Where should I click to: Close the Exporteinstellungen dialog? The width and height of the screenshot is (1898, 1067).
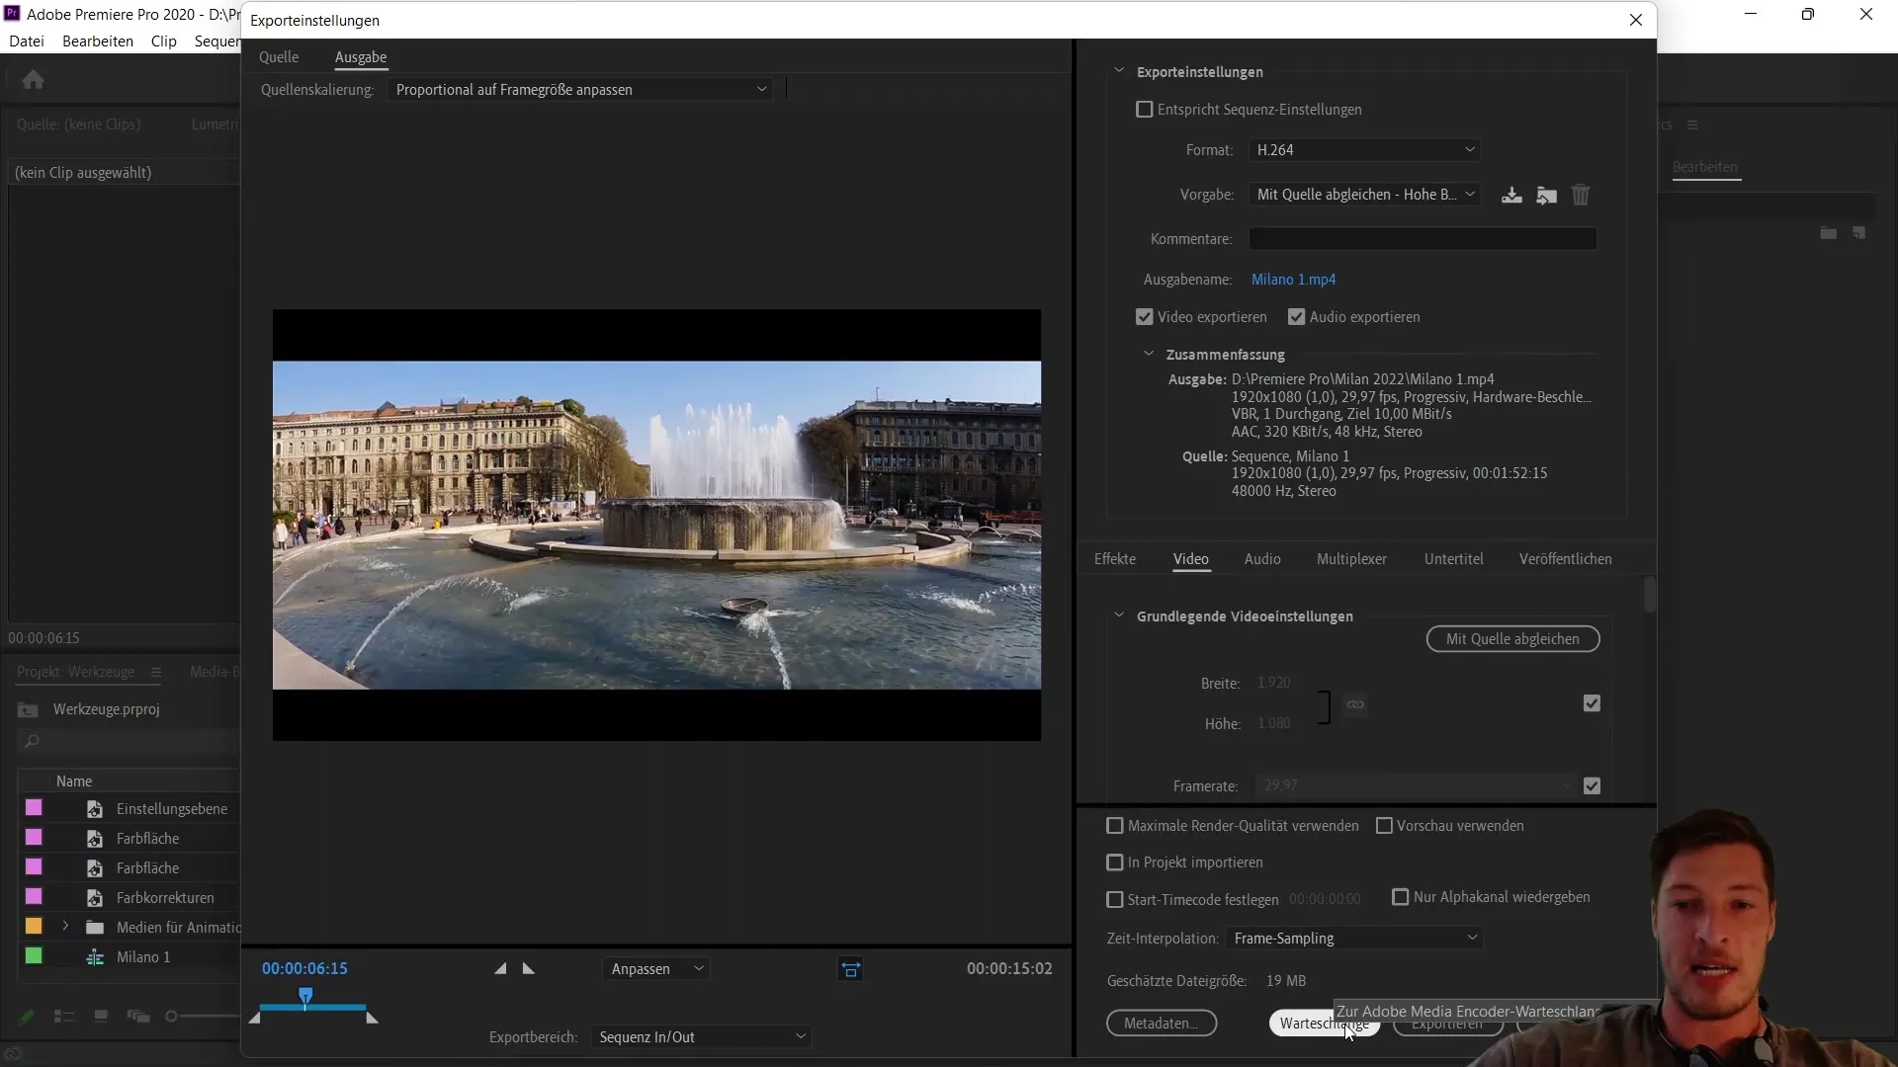[x=1636, y=20]
